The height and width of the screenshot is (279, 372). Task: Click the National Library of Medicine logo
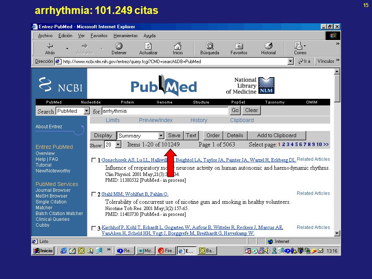pyautogui.click(x=250, y=86)
